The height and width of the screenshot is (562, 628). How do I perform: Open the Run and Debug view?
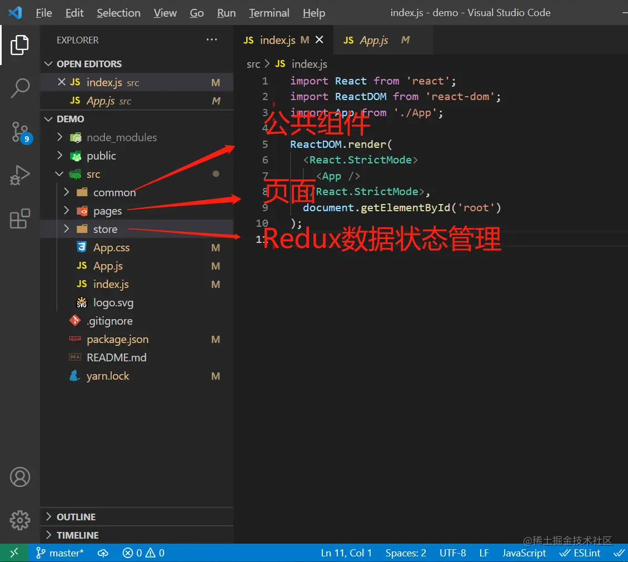click(19, 176)
